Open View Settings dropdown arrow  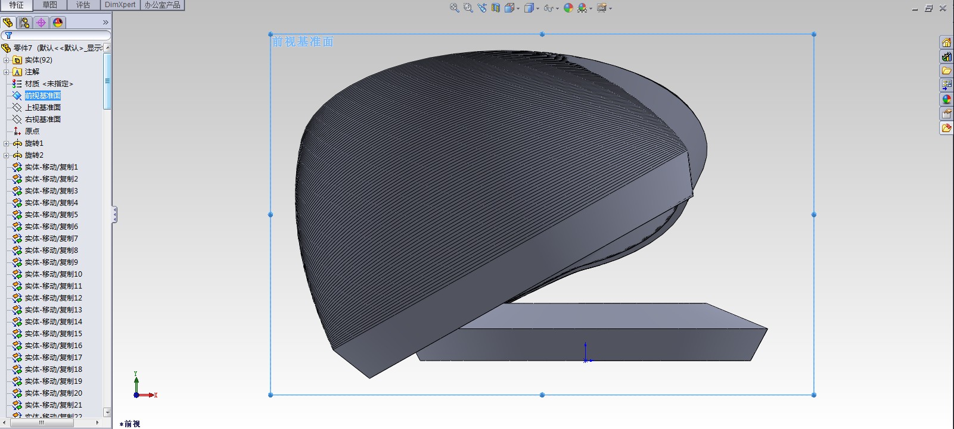610,8
